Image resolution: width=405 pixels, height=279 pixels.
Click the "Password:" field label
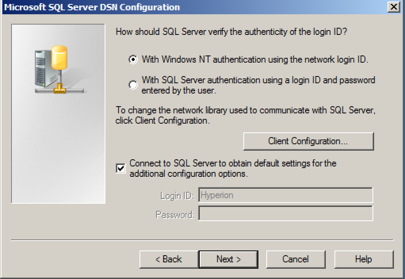(175, 215)
